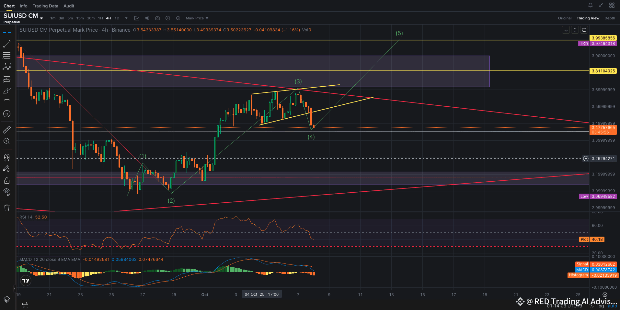Switch to the Original chart view
620x310 pixels.
pyautogui.click(x=565, y=18)
